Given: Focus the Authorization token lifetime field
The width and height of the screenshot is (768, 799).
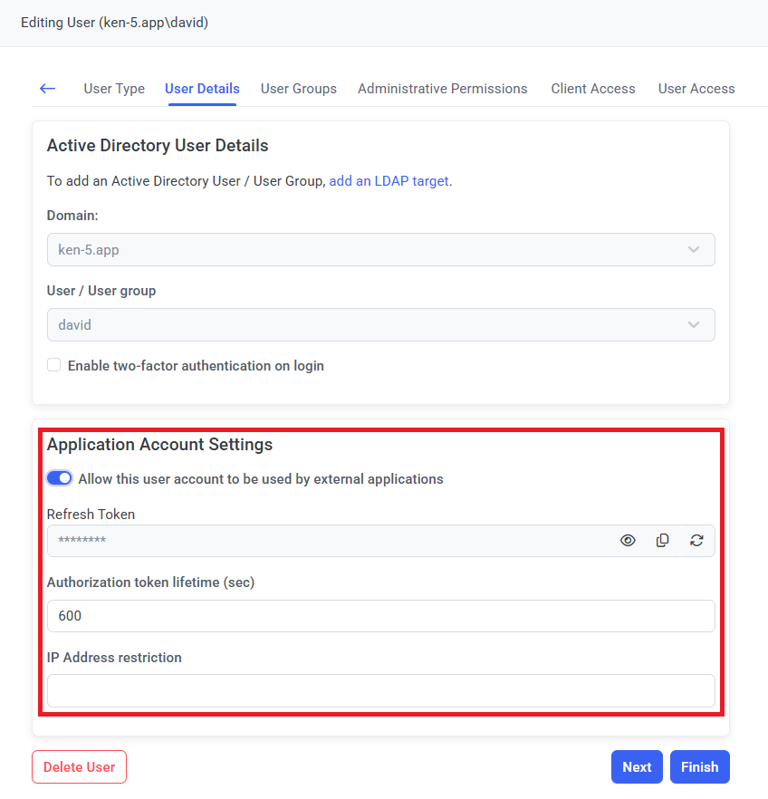Looking at the screenshot, I should [380, 616].
